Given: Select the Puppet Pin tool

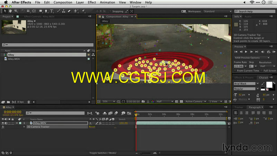Looking at the screenshot, I should coord(83,11).
